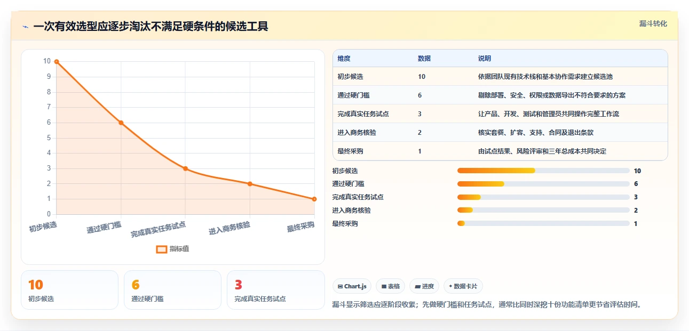Select the Chart.js tag chip

pos(352,286)
